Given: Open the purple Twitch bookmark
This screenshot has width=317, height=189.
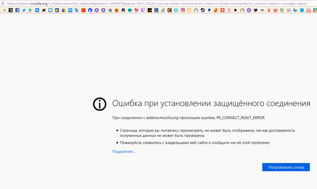Looking at the screenshot, I should 143,10.
